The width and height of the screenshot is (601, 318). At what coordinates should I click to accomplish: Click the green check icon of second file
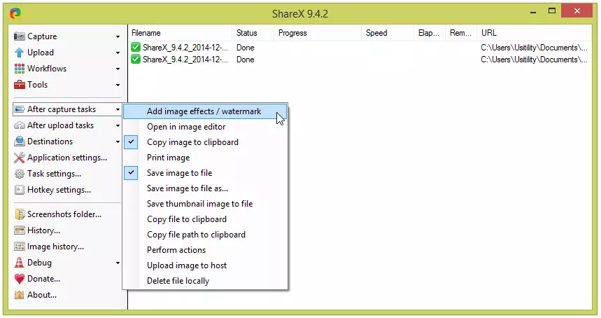coord(135,60)
